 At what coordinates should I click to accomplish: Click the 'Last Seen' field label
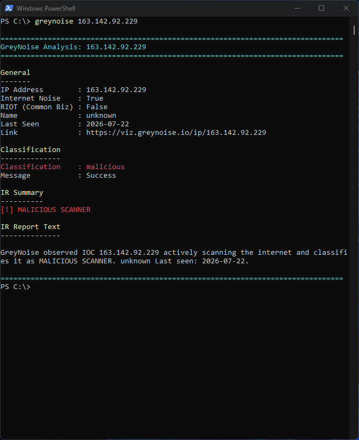coord(20,124)
